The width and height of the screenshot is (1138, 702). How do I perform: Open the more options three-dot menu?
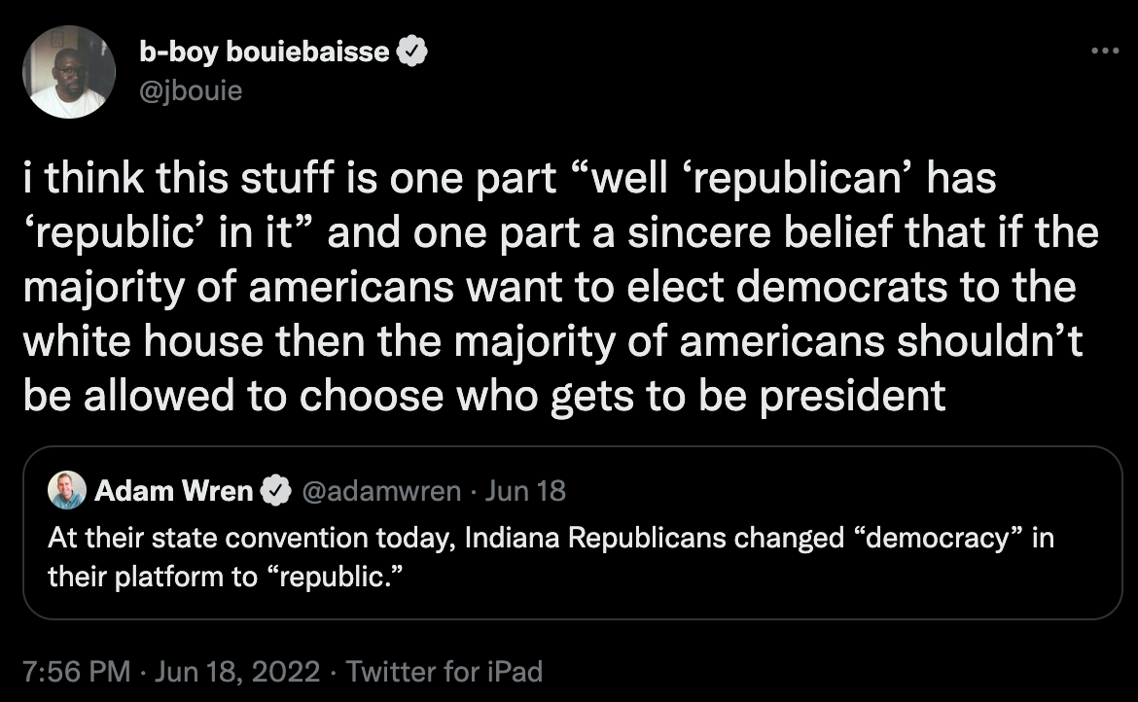pyautogui.click(x=1105, y=52)
